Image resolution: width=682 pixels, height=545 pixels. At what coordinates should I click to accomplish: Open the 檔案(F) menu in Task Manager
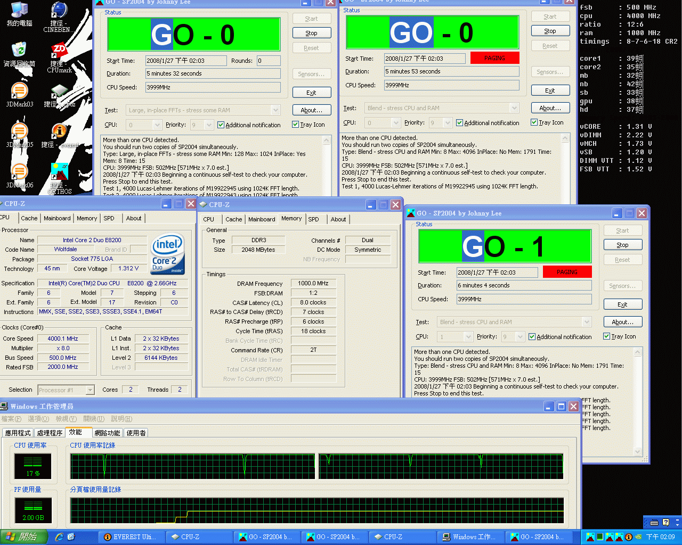11,419
